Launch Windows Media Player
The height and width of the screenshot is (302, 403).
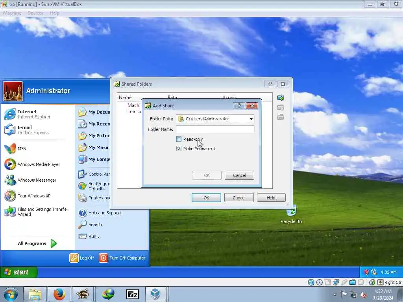click(x=32, y=164)
